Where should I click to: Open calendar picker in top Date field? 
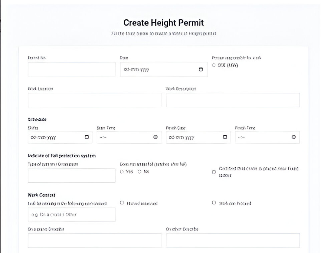200,69
